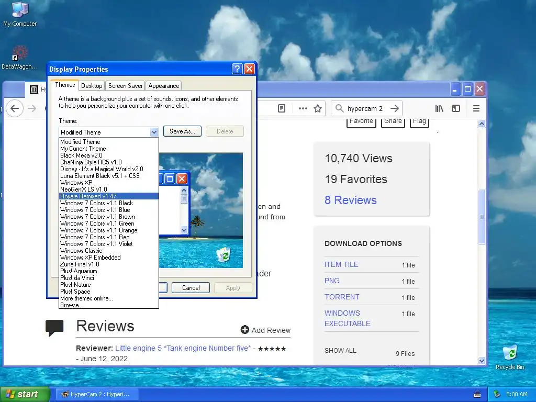Open the browser library icon
The height and width of the screenshot is (402, 536).
click(439, 108)
